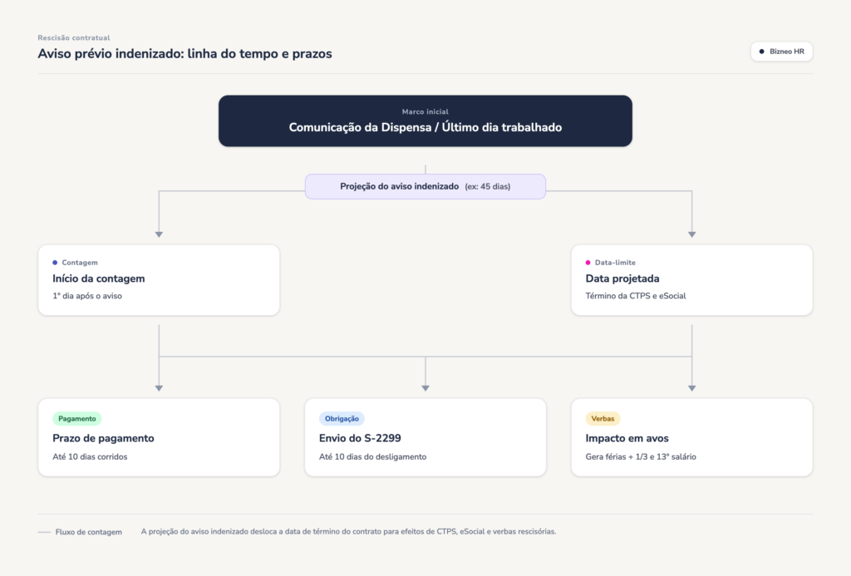This screenshot has height=576, width=851.
Task: Select the Envio do S-2299 card title
Action: coord(360,438)
